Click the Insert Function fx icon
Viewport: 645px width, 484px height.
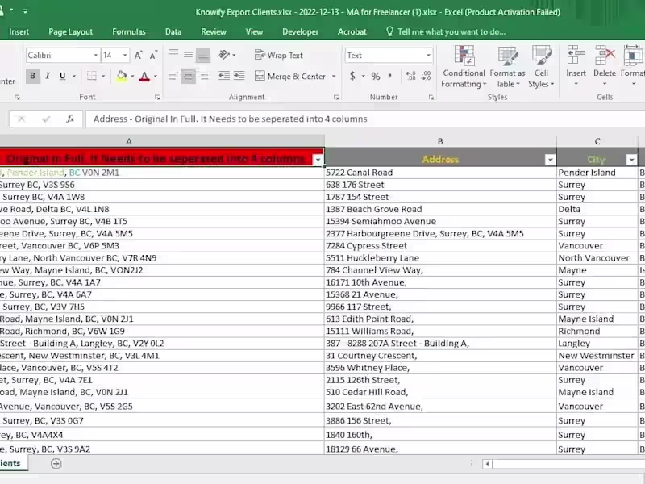coord(70,119)
